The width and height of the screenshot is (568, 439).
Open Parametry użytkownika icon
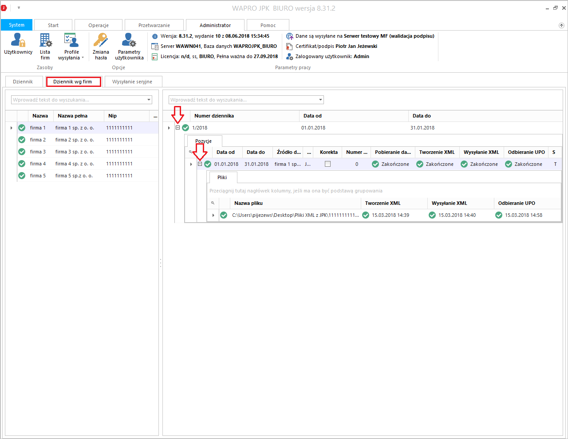(129, 41)
